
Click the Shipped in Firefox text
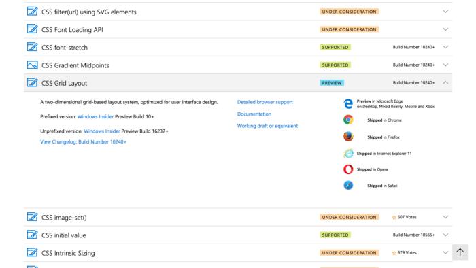(x=384, y=137)
